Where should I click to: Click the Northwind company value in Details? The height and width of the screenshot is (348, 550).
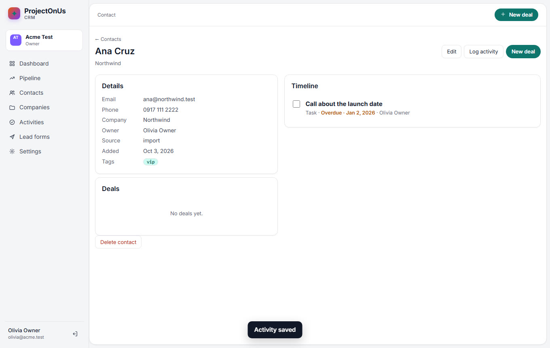(157, 120)
